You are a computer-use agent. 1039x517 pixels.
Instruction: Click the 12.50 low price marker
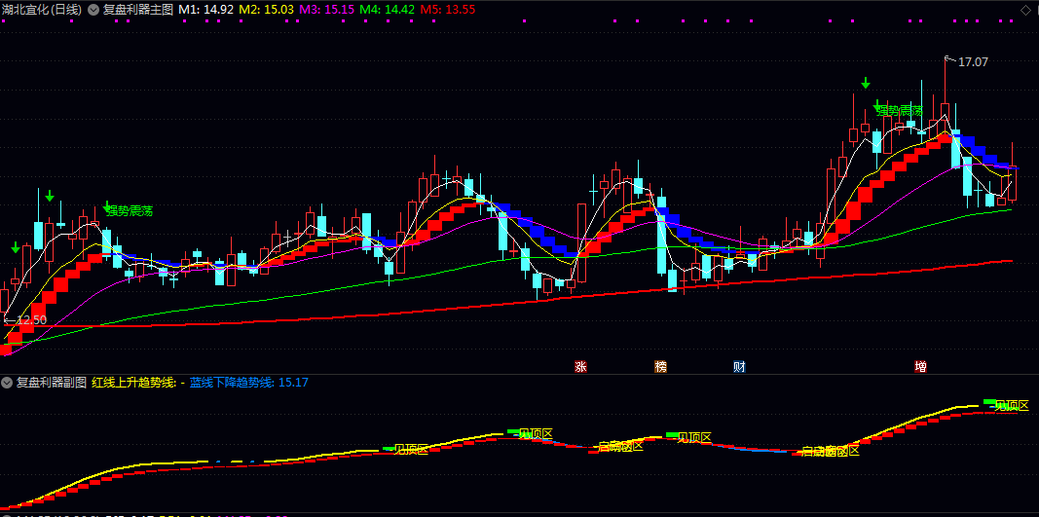tap(31, 320)
